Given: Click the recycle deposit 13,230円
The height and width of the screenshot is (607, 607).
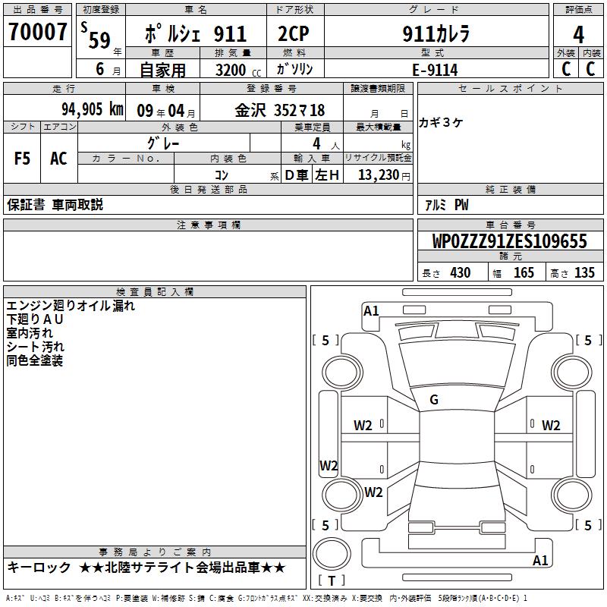Looking at the screenshot, I should (x=384, y=175).
